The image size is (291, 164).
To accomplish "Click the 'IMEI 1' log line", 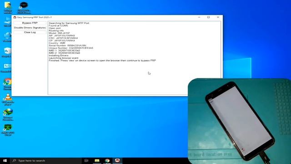I will click(65, 51).
